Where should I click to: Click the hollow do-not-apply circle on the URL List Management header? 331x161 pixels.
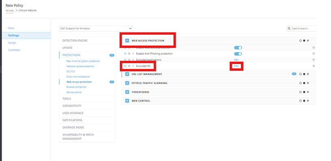(x=301, y=74)
